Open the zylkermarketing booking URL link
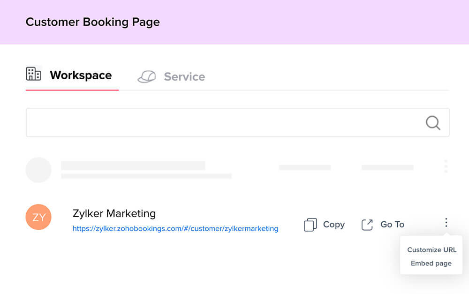469x294 pixels. [x=175, y=229]
